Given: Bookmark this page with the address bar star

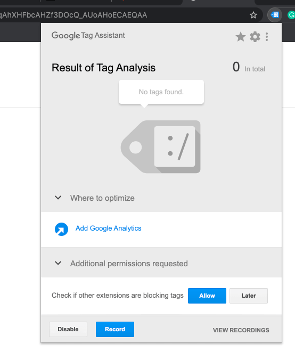Looking at the screenshot, I should click(253, 15).
